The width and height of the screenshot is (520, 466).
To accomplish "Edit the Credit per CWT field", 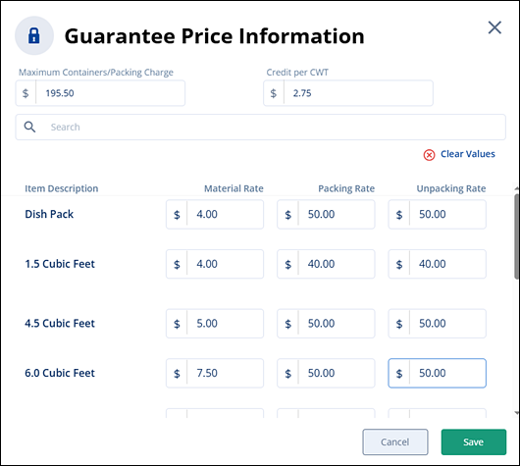I will click(x=348, y=93).
